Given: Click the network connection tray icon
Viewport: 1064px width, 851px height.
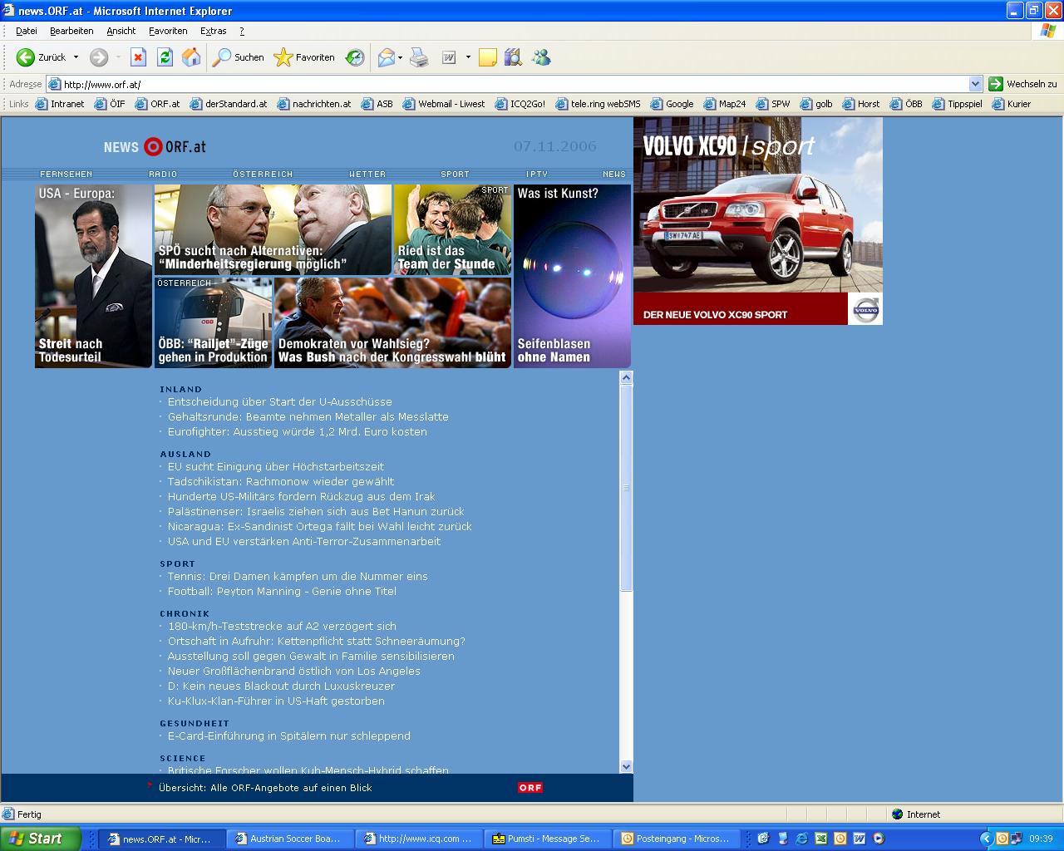Looking at the screenshot, I should click(1016, 839).
